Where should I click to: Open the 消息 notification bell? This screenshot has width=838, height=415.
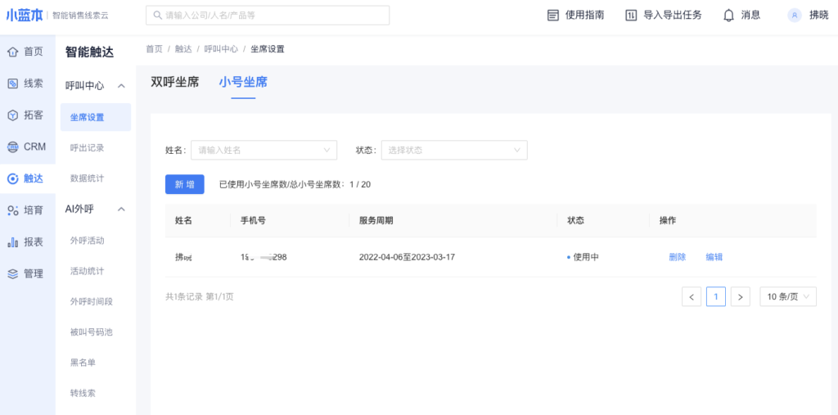pyautogui.click(x=728, y=15)
